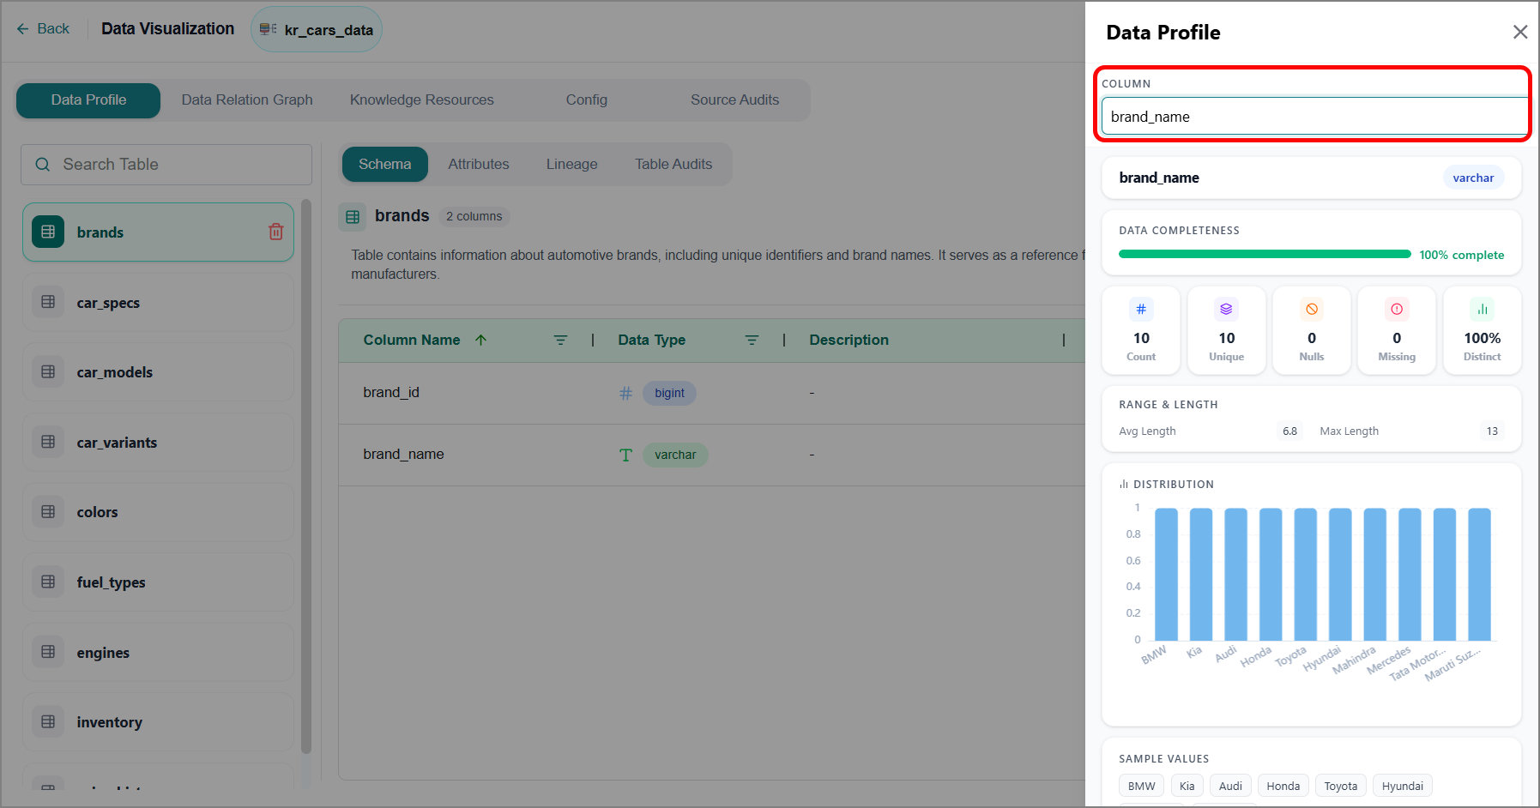Click the inventory table icon
Viewport: 1540px width, 808px height.
click(48, 721)
